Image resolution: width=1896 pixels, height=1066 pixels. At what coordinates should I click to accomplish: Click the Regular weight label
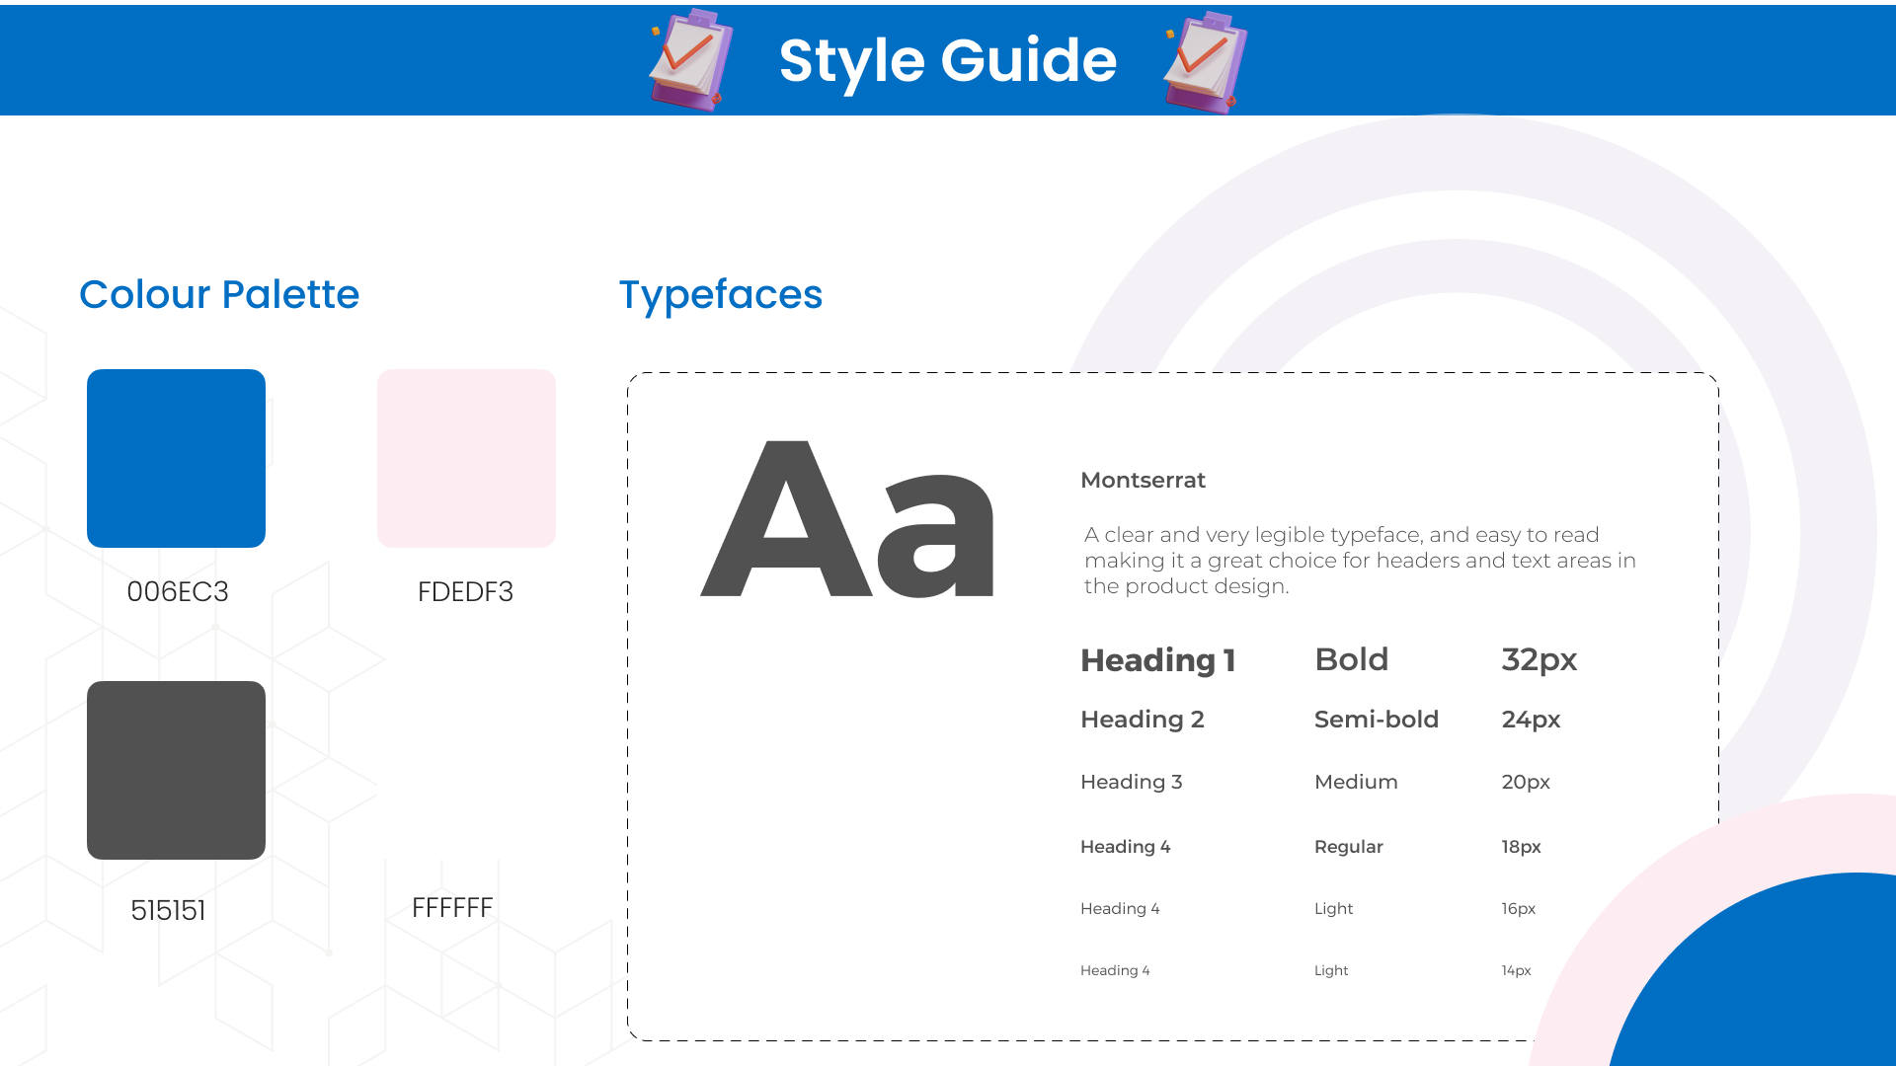pyautogui.click(x=1349, y=847)
